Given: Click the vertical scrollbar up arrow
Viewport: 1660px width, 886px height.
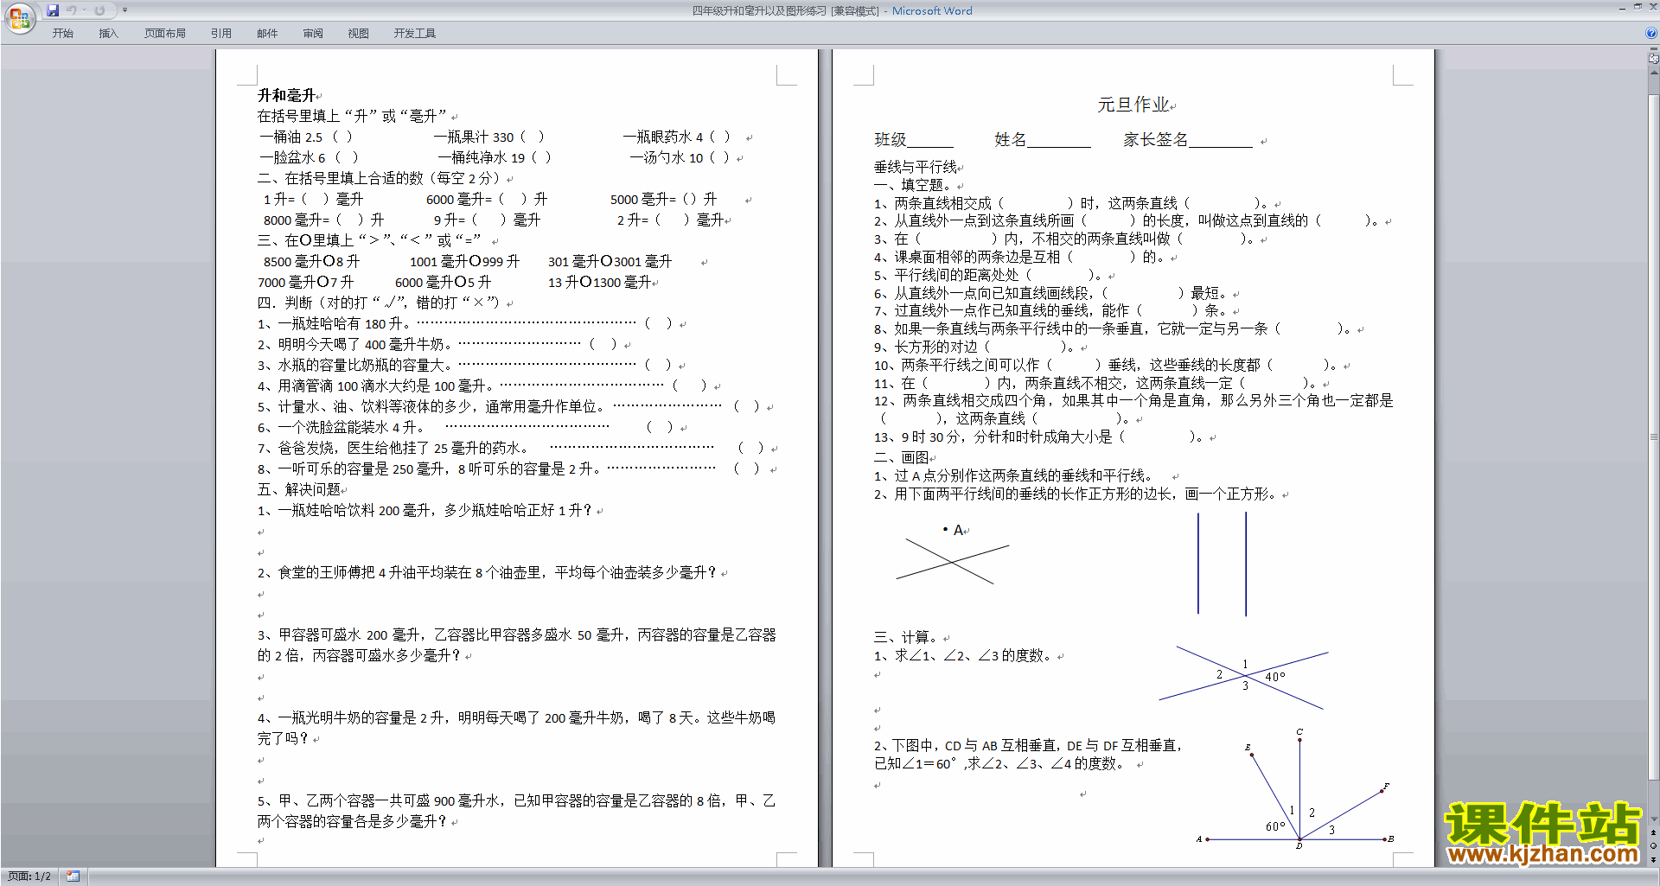Looking at the screenshot, I should [1654, 72].
